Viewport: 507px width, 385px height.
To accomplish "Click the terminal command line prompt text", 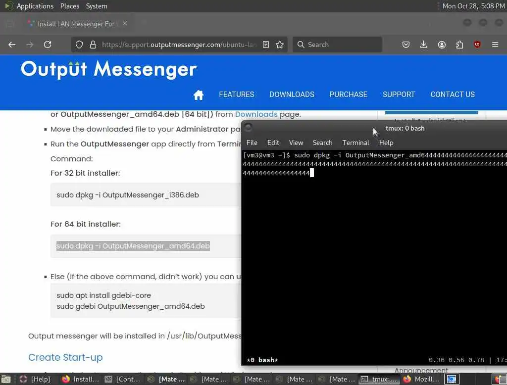I will click(266, 155).
